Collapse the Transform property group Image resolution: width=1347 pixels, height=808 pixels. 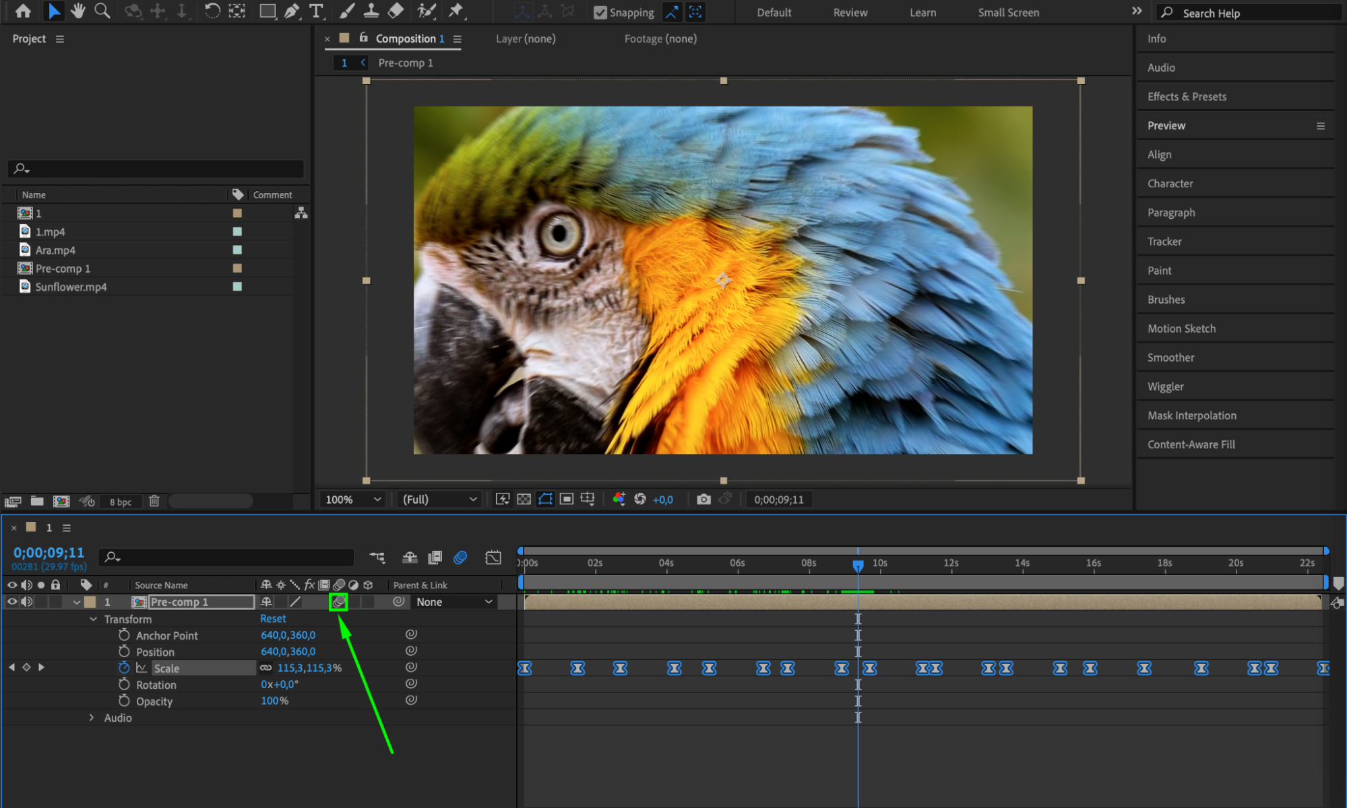pos(93,619)
